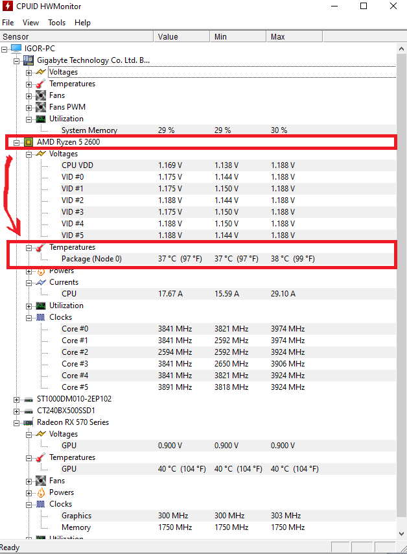
Task: Click the HWMonitor app icon in title bar
Action: pos(7,6)
